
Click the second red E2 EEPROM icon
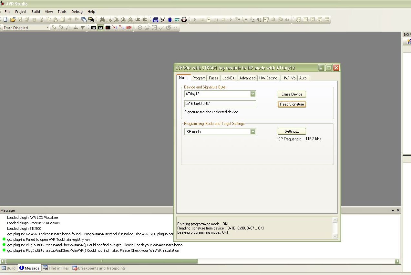pyautogui.click(x=122, y=28)
